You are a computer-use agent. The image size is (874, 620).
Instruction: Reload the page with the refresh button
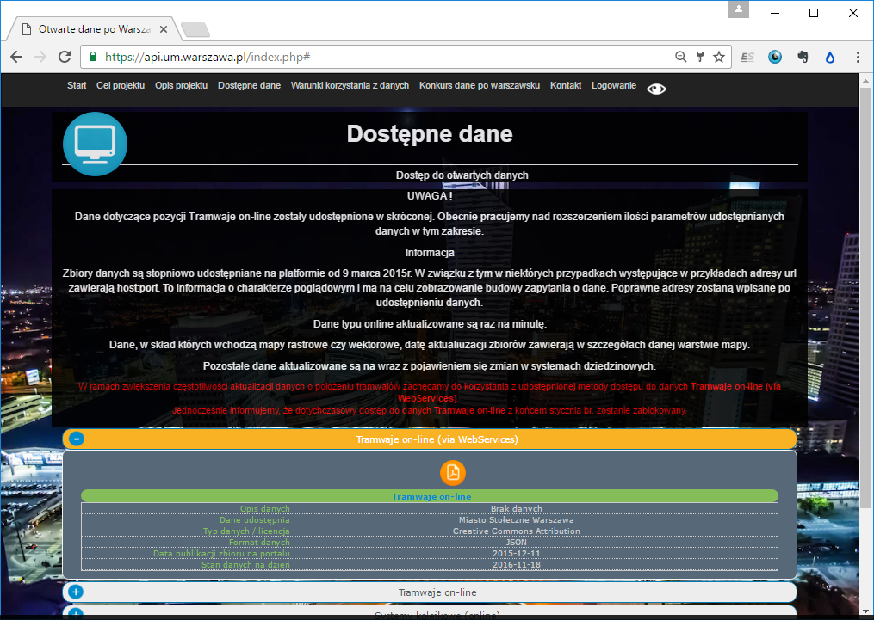[65, 57]
